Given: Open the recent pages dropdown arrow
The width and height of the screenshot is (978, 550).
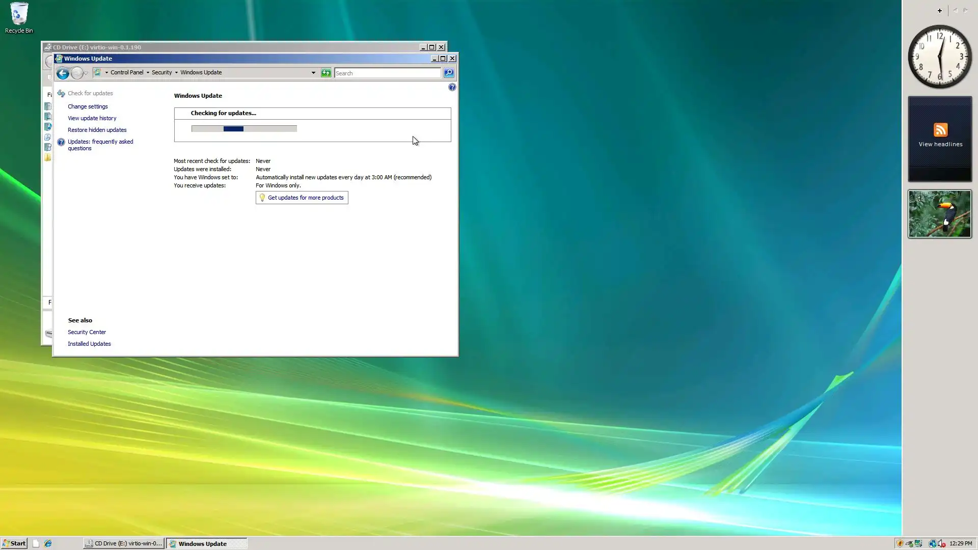Looking at the screenshot, I should [86, 73].
